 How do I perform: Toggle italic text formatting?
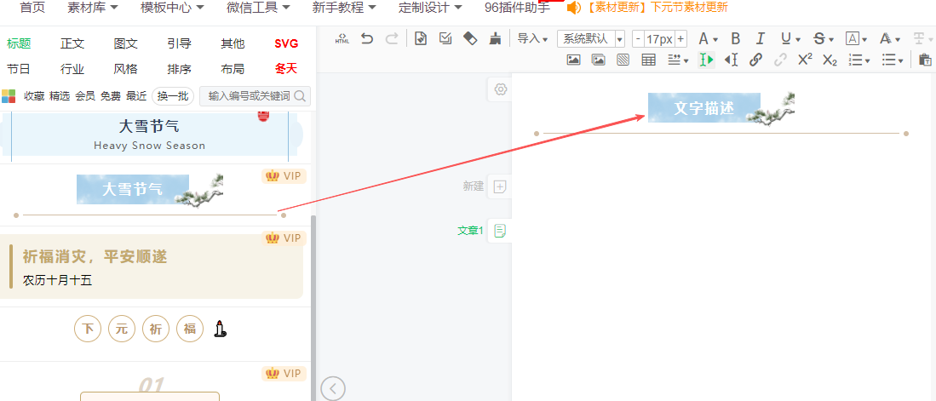point(760,38)
